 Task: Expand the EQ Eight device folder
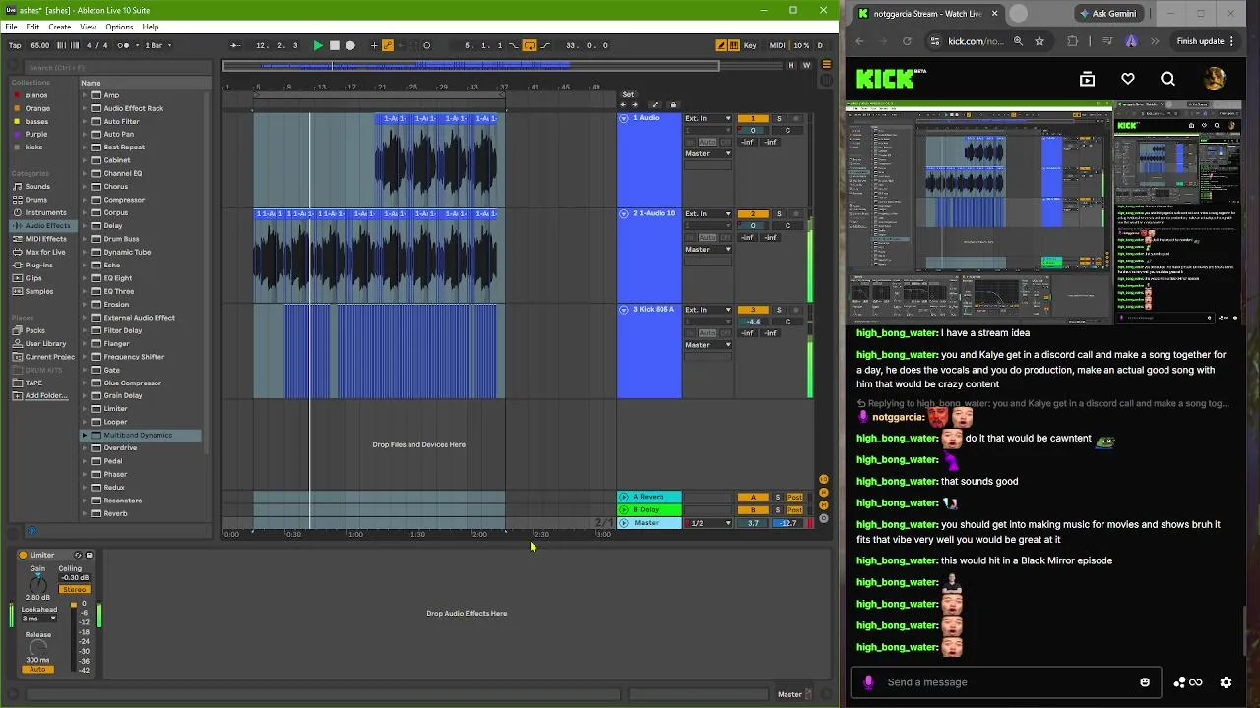coord(85,278)
